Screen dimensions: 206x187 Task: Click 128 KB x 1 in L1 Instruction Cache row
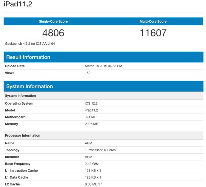coord(93,171)
